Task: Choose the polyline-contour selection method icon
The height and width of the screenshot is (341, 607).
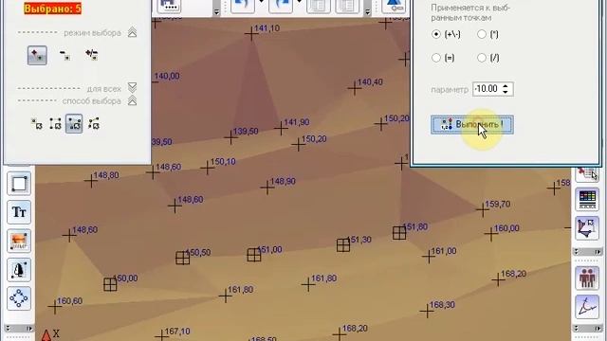Action: [94, 124]
